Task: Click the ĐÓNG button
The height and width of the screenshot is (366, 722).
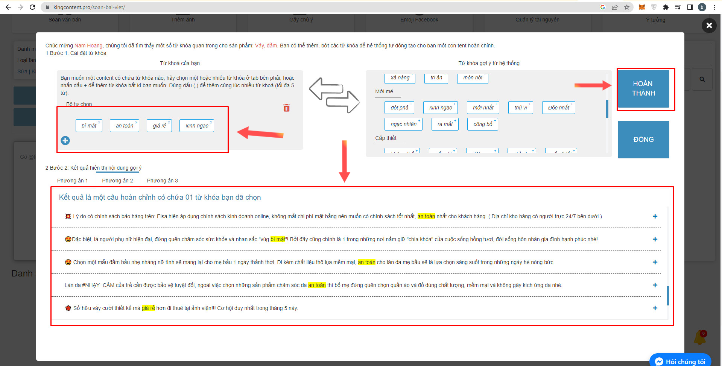Action: pyautogui.click(x=643, y=140)
